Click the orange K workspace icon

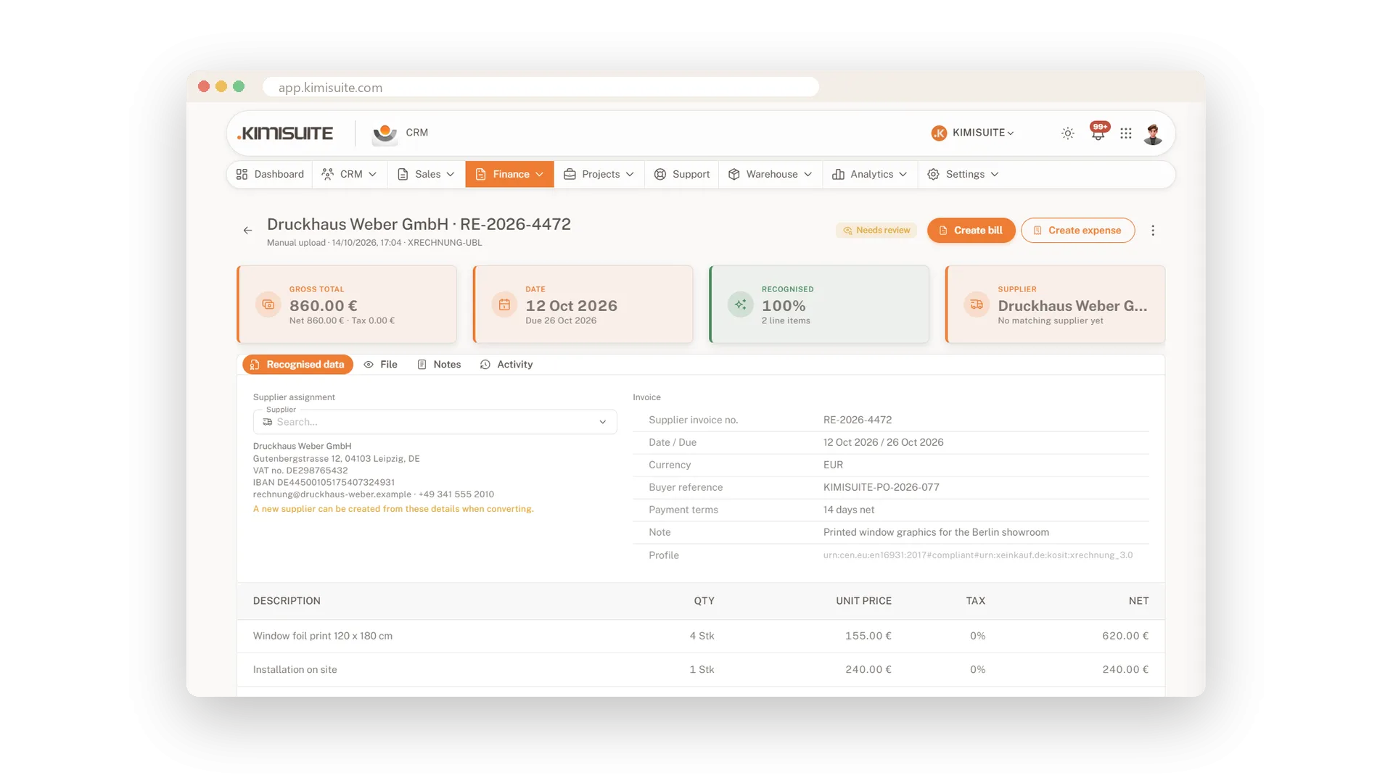[939, 133]
